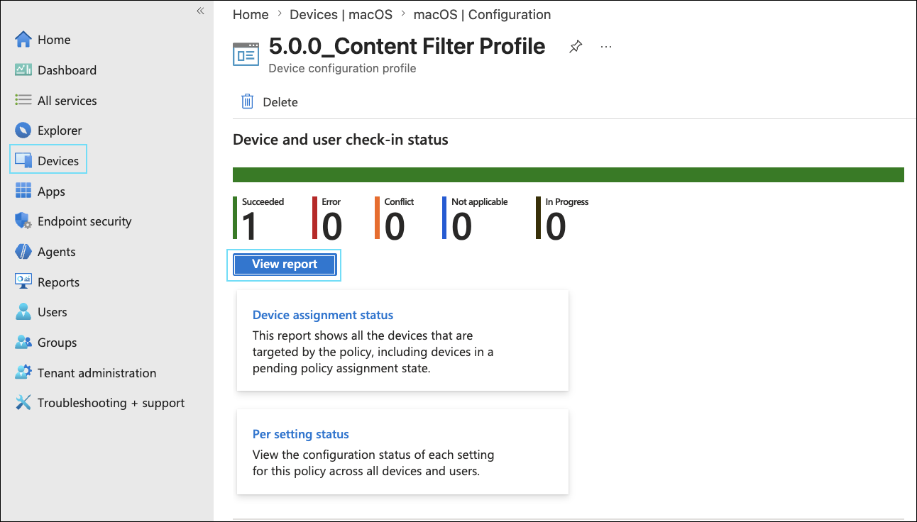Open Troubleshooting + support section

click(x=111, y=403)
